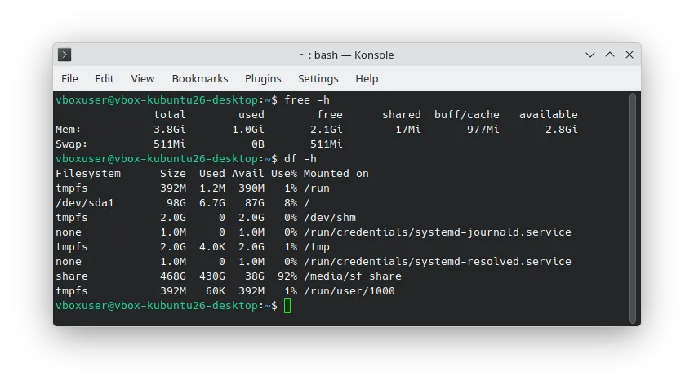694x389 pixels.
Task: Open the File menu
Action: [69, 78]
